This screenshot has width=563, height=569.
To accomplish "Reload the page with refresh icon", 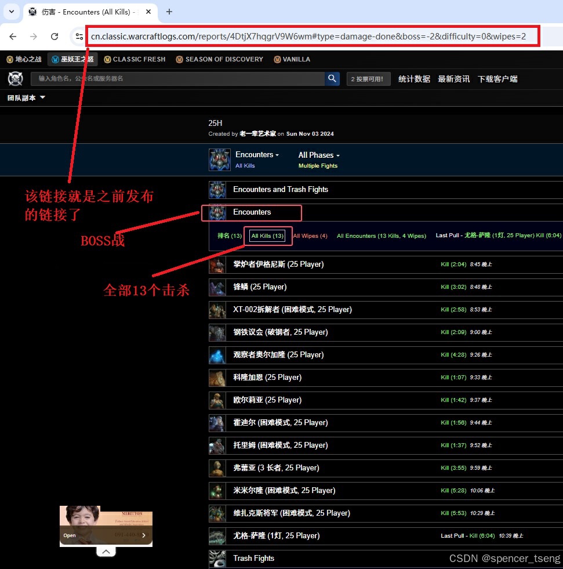I will 55,37.
